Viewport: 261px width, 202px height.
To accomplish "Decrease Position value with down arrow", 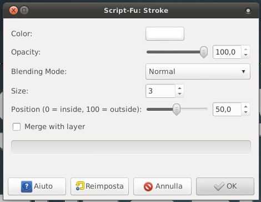I will tap(245, 112).
